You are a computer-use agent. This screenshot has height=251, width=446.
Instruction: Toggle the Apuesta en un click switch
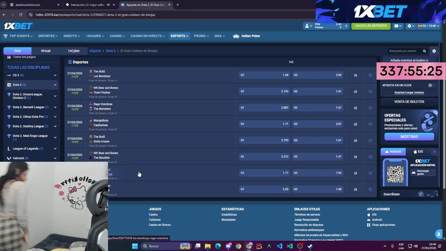pyautogui.click(x=431, y=85)
